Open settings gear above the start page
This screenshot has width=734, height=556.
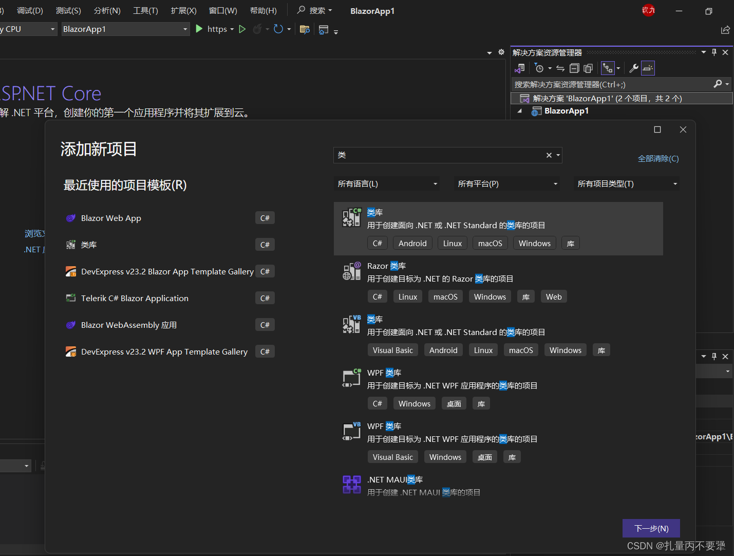pyautogui.click(x=501, y=52)
